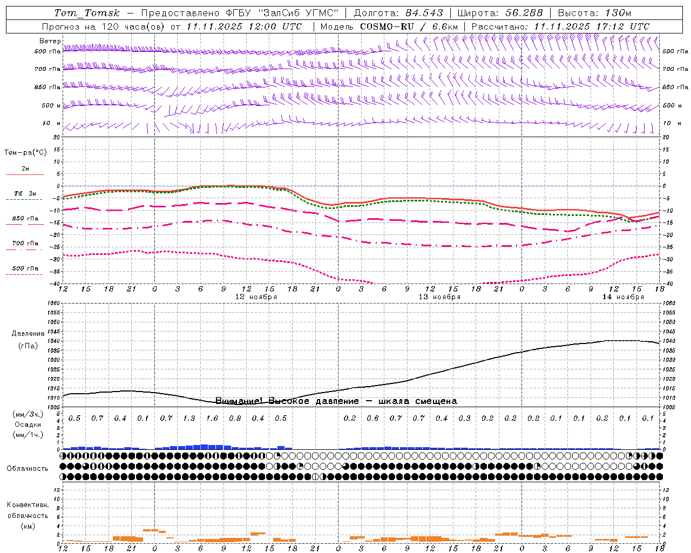Click the '(гПа)' unit label under Давление

pyautogui.click(x=28, y=346)
